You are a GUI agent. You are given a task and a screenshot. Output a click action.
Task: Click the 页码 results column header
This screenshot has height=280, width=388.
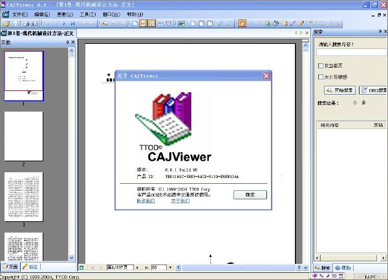378,125
